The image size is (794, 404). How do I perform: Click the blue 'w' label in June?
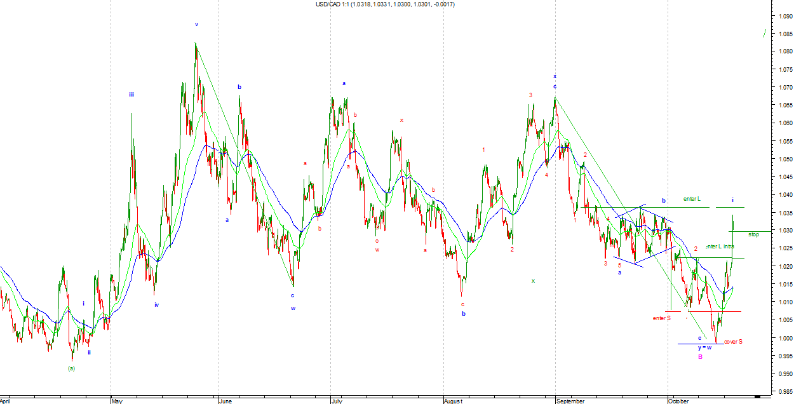pos(293,308)
